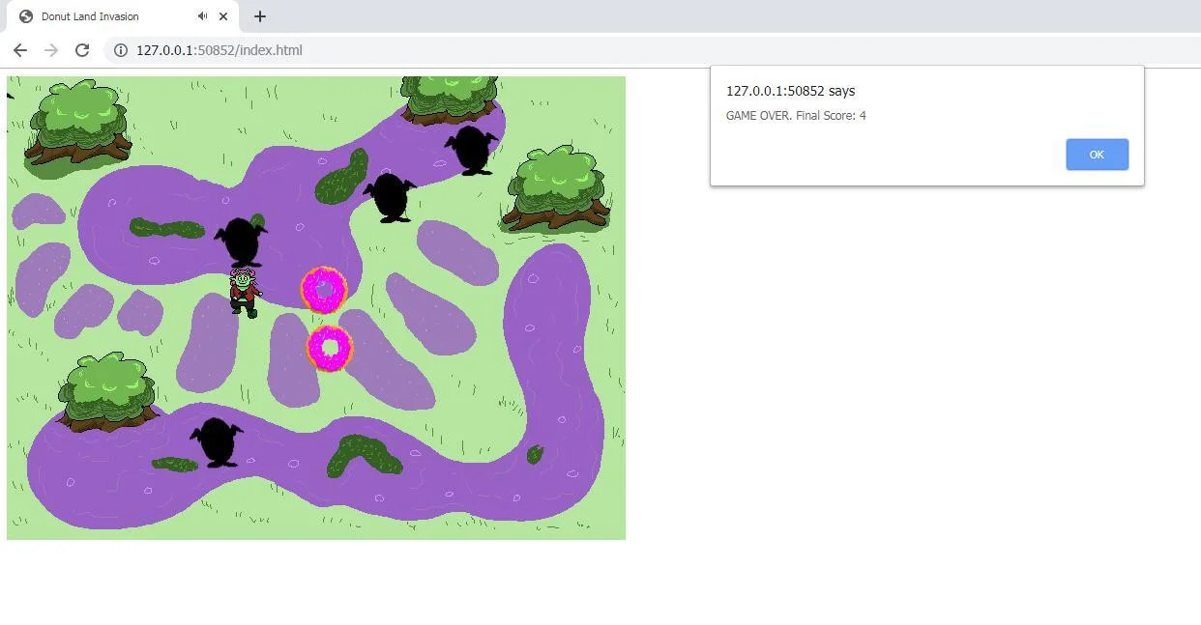Click the black shadow creature on the lower river
This screenshot has width=1201, height=625.
[216, 441]
